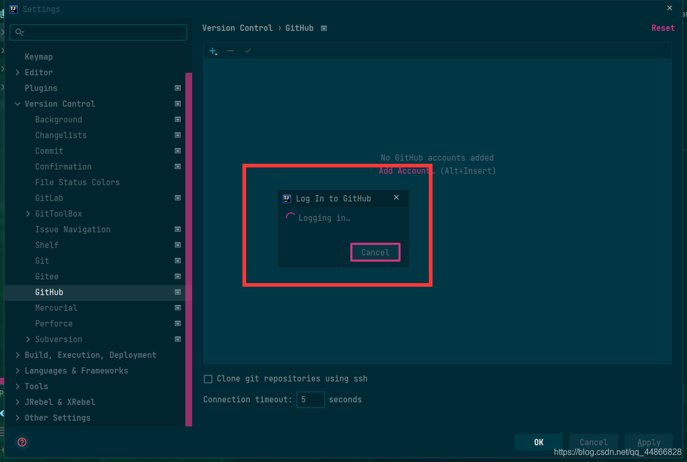The width and height of the screenshot is (687, 462).
Task: Click project-level icon beside GitLab
Action: (178, 198)
